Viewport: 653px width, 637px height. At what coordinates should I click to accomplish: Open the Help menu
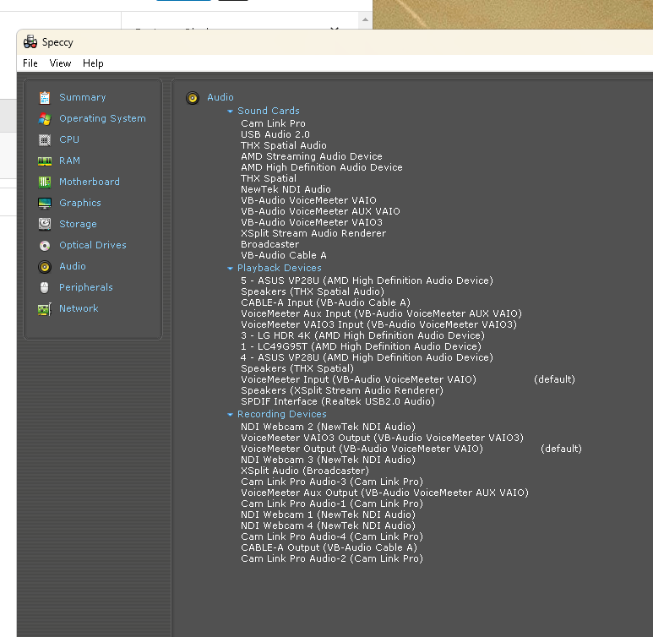(x=93, y=63)
